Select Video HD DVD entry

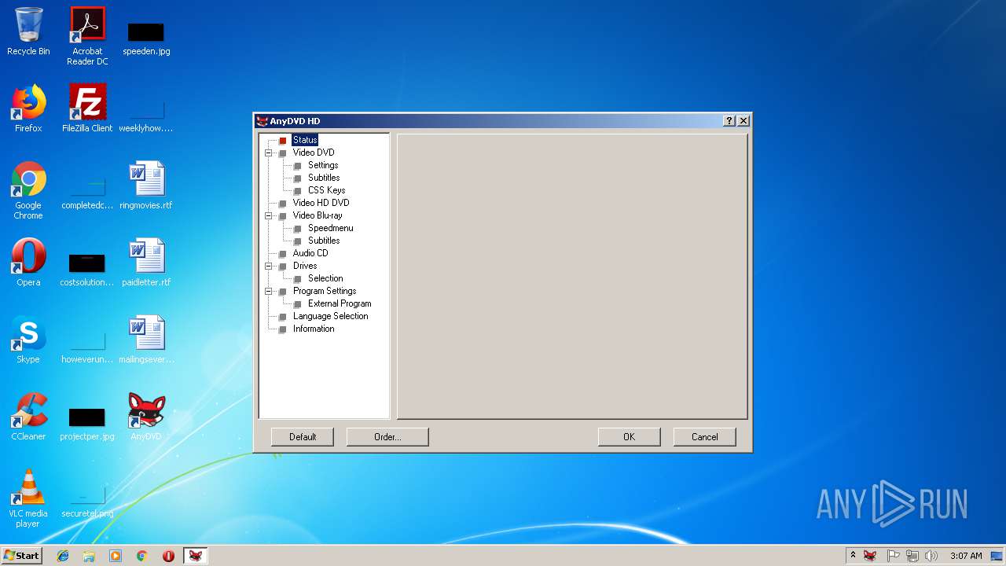[x=321, y=203]
